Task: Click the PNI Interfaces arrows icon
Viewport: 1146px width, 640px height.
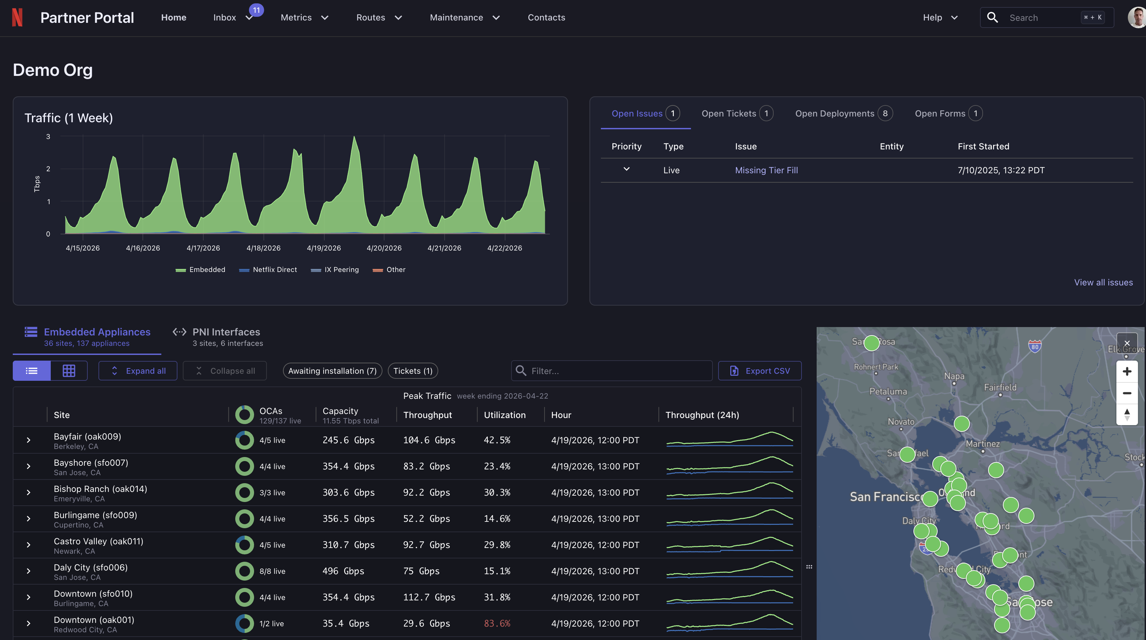Action: [x=179, y=331]
